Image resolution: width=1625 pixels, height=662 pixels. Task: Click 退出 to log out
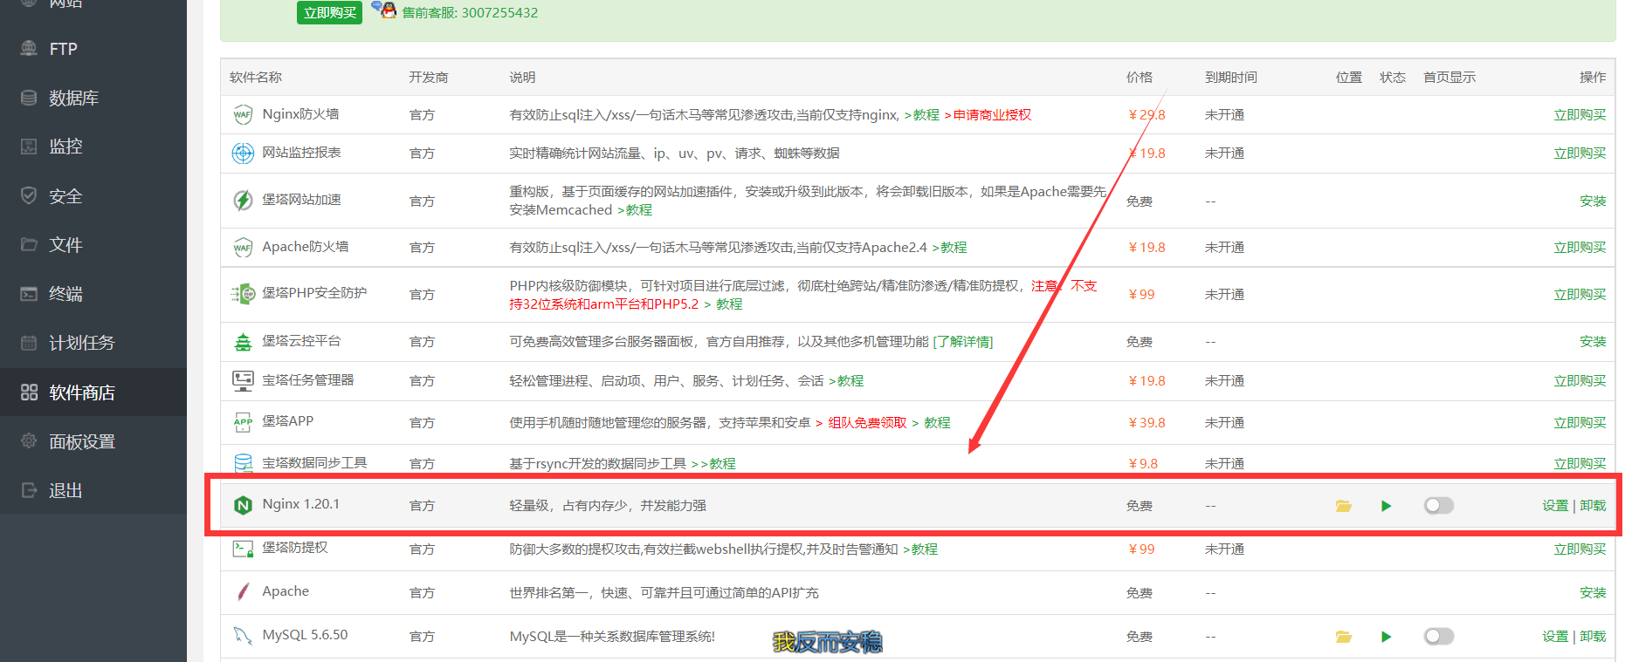[x=65, y=490]
